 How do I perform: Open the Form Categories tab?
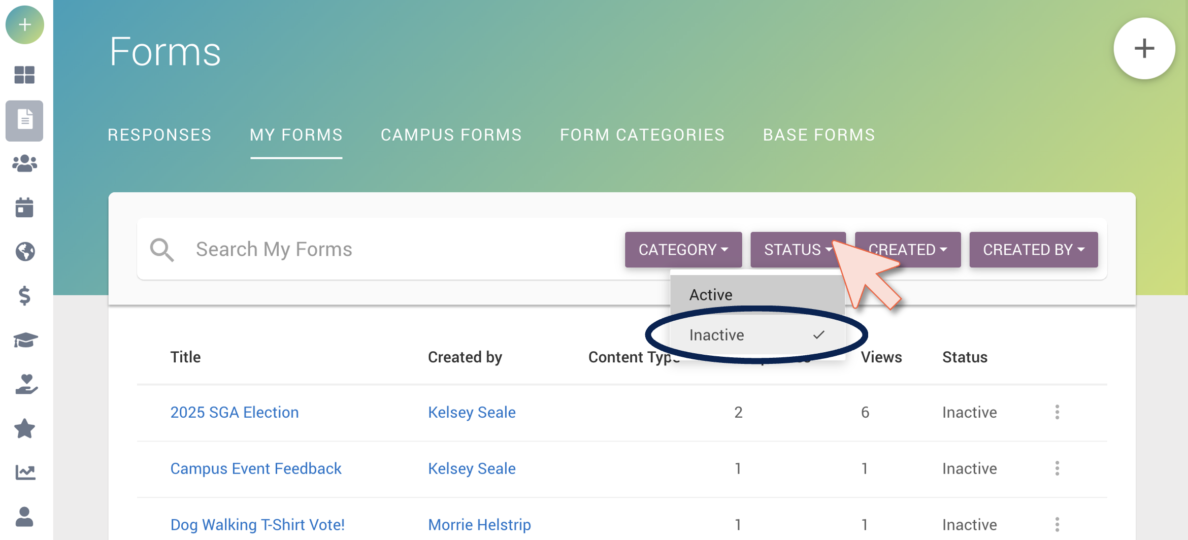(642, 135)
